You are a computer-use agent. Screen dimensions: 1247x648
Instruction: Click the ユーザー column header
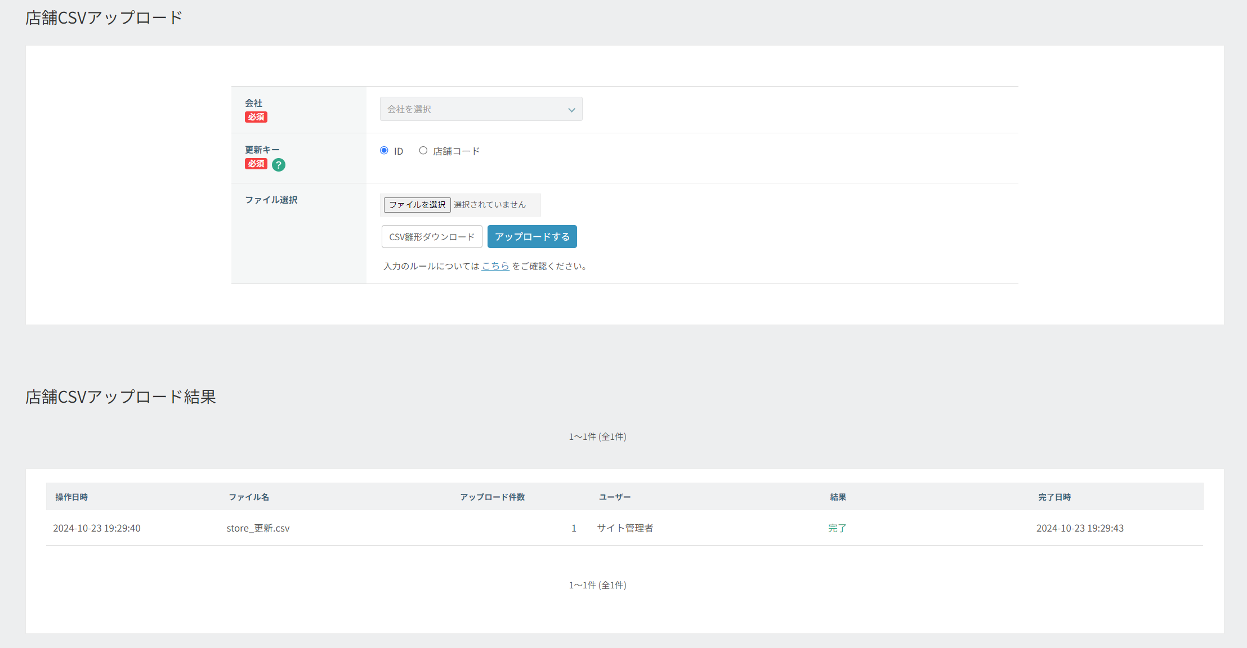click(x=615, y=497)
